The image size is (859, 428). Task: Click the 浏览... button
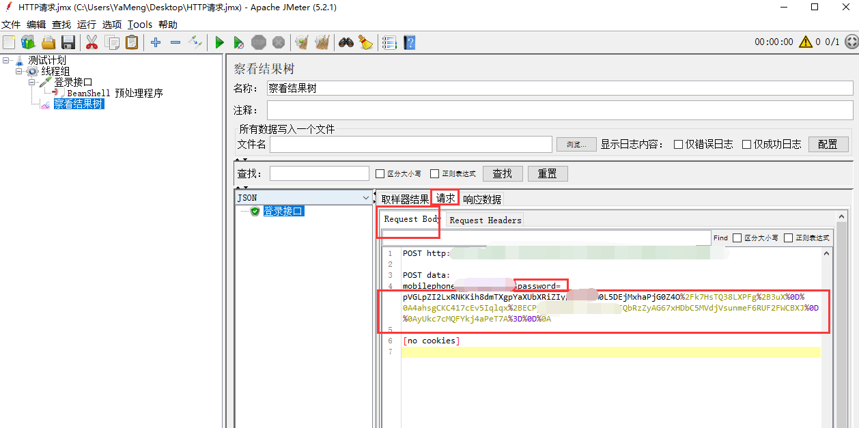click(x=576, y=145)
